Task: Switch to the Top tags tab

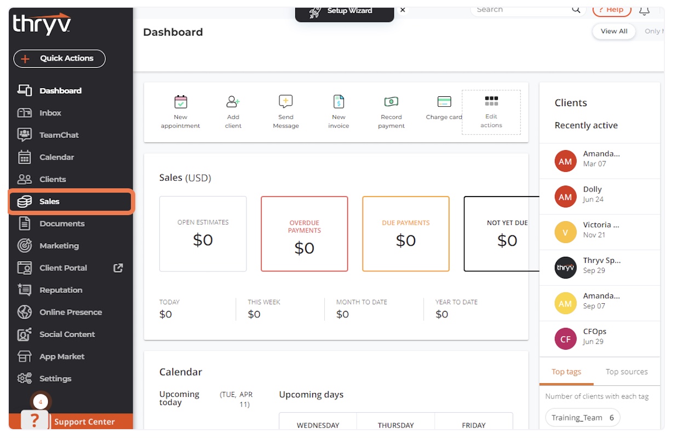Action: (x=566, y=372)
